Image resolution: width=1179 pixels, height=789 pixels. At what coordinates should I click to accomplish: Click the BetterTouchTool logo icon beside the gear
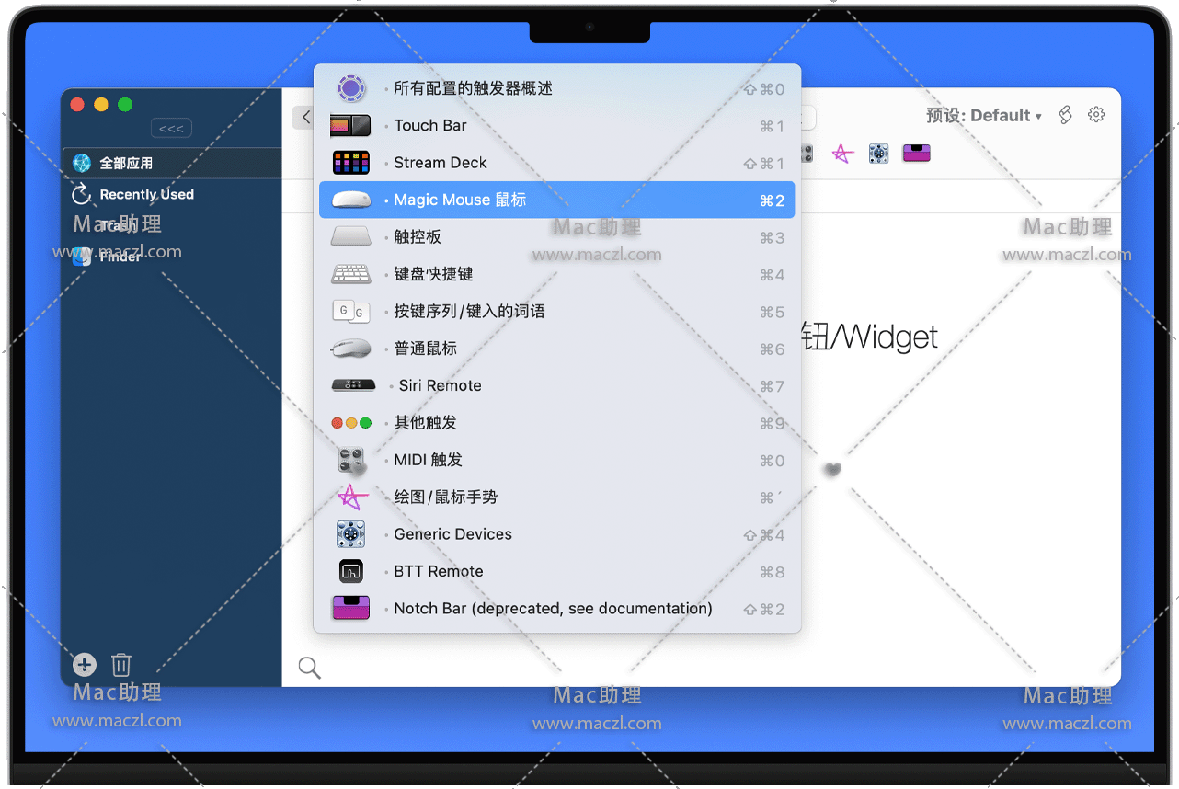pyautogui.click(x=1065, y=115)
